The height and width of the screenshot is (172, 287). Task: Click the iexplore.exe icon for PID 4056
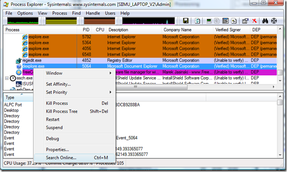point(25,49)
